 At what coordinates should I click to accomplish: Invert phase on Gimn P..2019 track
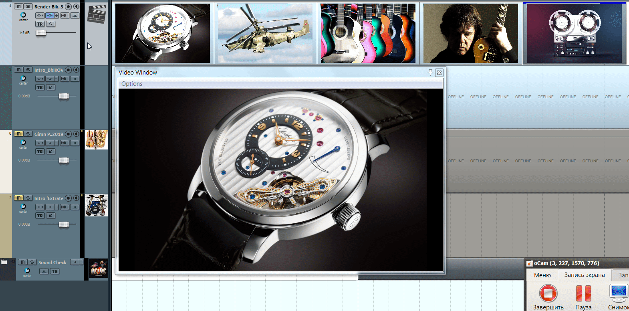tap(50, 151)
